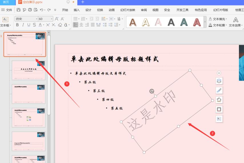Click the Save icon in quick toolbar
Viewport: 244px width, 163px height.
pyautogui.click(x=19, y=10)
